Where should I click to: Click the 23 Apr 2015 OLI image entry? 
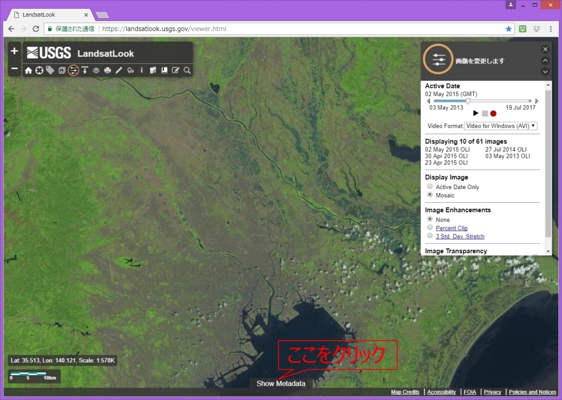click(x=446, y=162)
